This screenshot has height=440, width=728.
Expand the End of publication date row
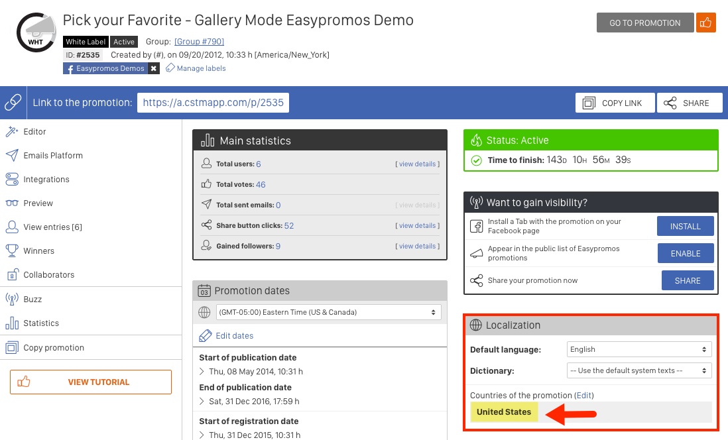(x=202, y=401)
